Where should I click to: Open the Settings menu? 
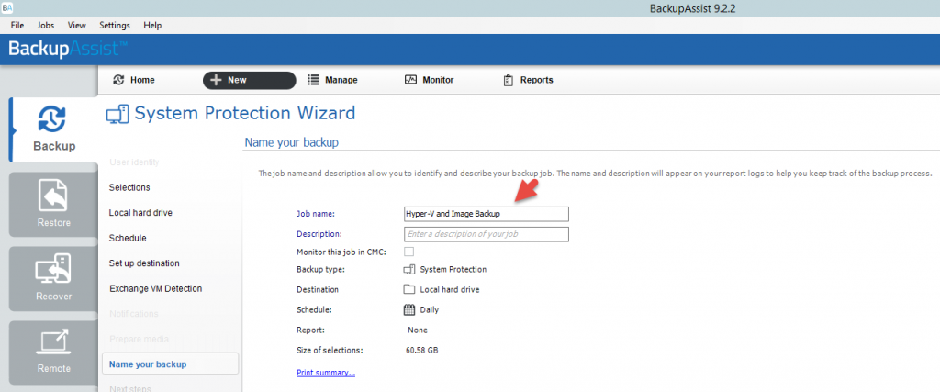coord(114,25)
